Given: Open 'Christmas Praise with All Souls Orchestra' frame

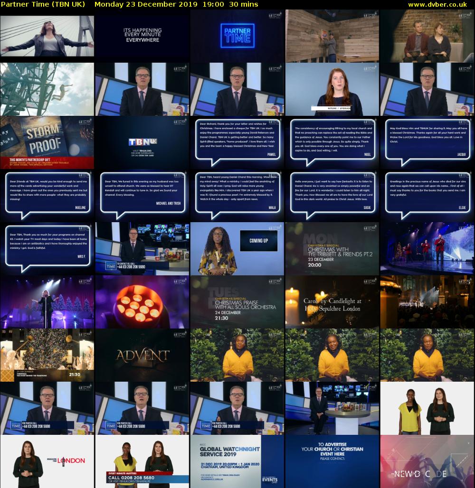Looking at the screenshot, I should point(237,302).
